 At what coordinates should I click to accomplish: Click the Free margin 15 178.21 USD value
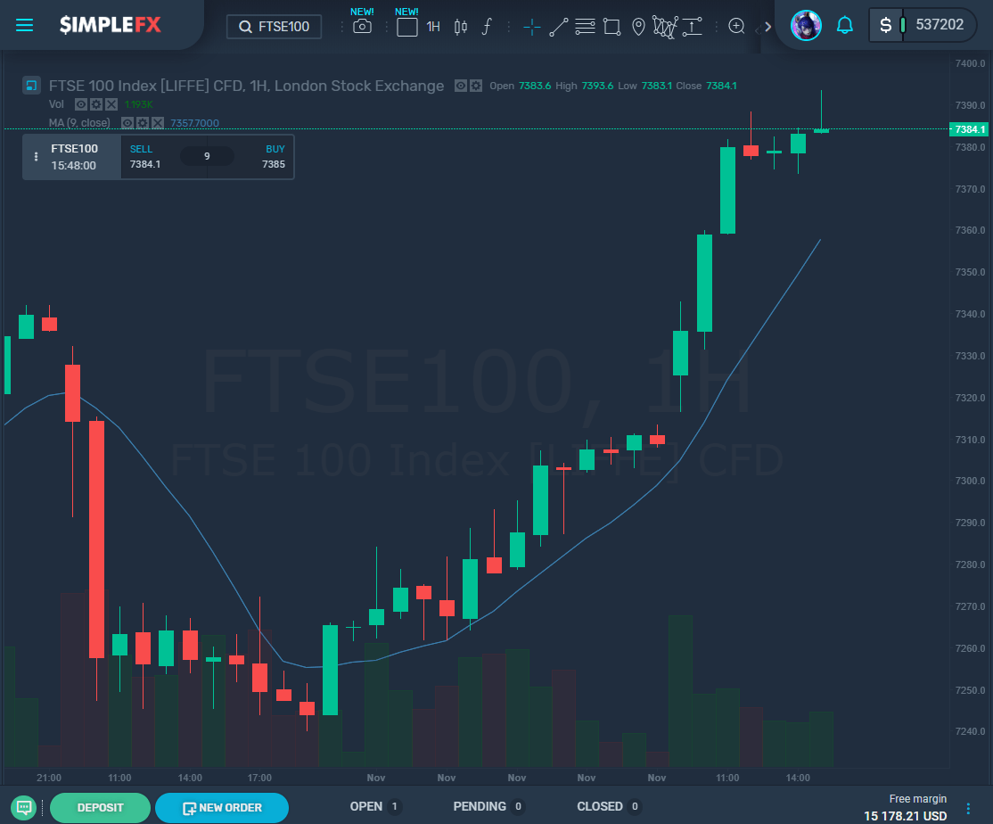tap(905, 816)
